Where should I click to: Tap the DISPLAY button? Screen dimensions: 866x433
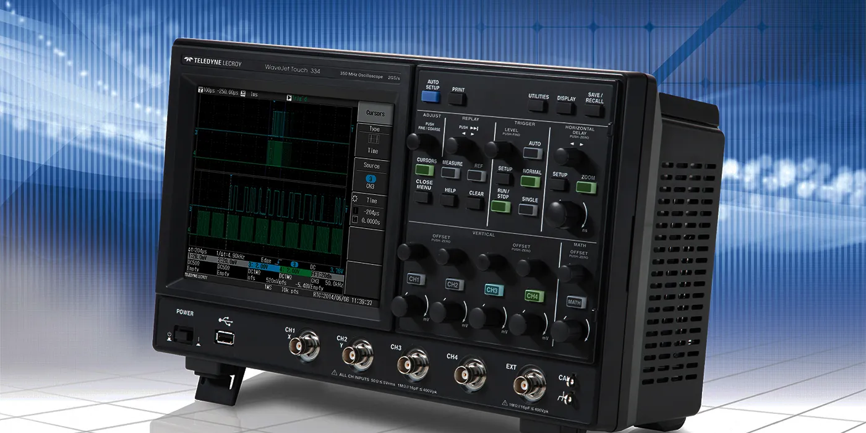pyautogui.click(x=565, y=108)
